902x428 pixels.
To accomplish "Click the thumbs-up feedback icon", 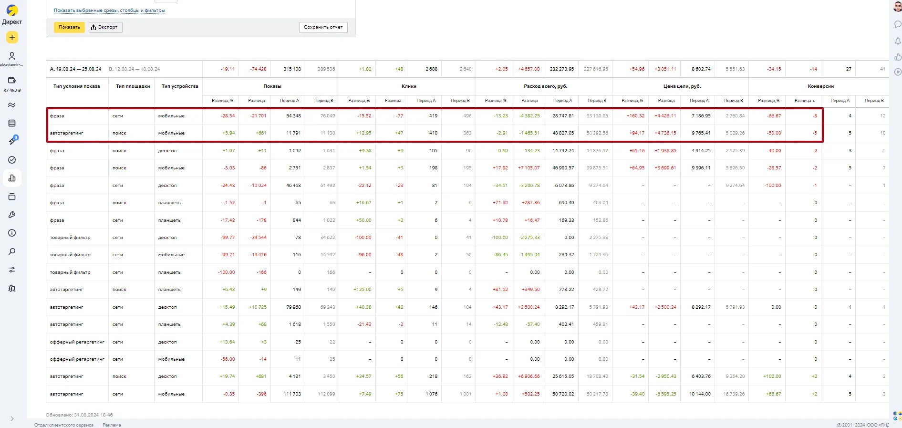I will [897, 57].
